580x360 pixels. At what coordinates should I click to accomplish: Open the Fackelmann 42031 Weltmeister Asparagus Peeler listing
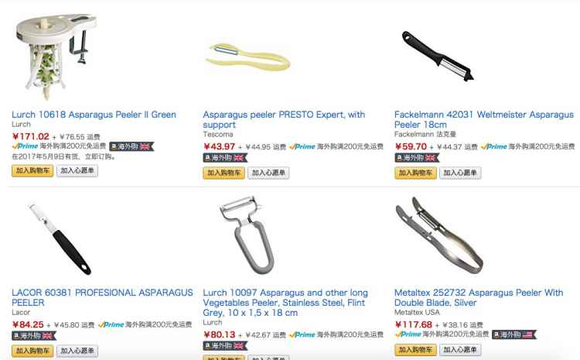click(484, 119)
